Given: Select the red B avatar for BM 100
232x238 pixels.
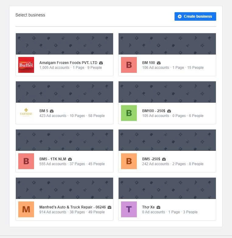Looking at the screenshot, I should click(x=129, y=65).
